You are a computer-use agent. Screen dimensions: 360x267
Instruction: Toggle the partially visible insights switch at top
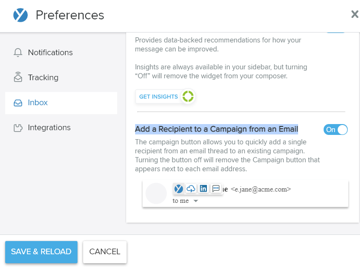click(x=335, y=33)
